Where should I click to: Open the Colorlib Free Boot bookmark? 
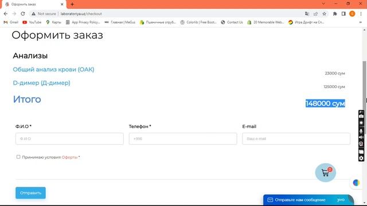pyautogui.click(x=198, y=22)
